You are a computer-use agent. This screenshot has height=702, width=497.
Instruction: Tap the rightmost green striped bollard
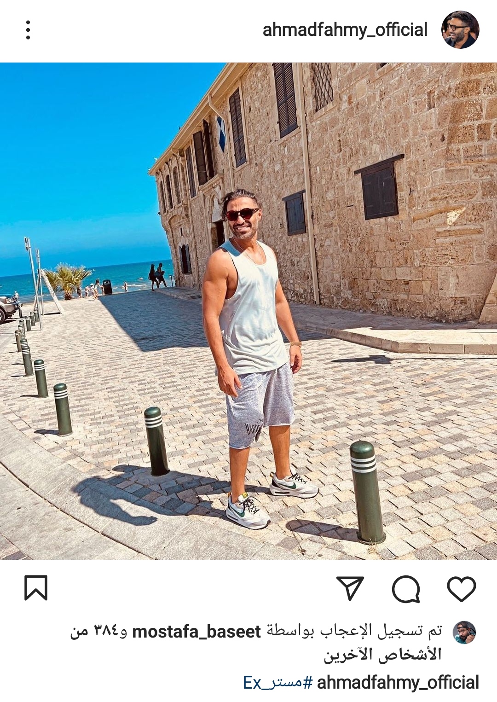click(367, 492)
